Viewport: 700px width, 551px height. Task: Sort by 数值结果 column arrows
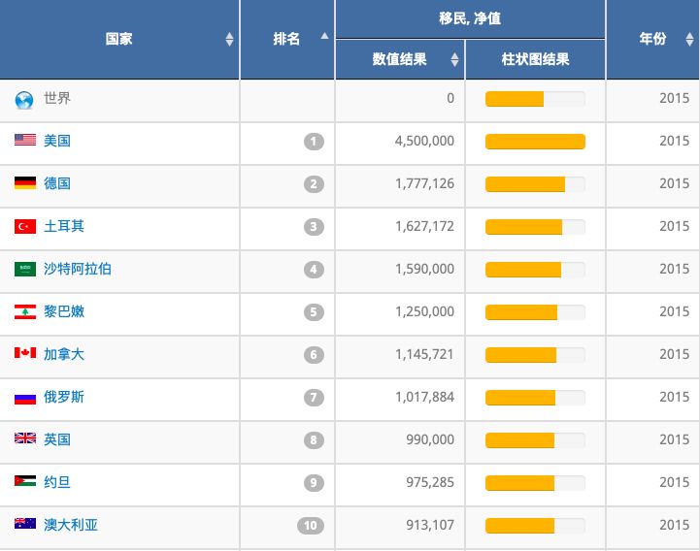point(454,60)
